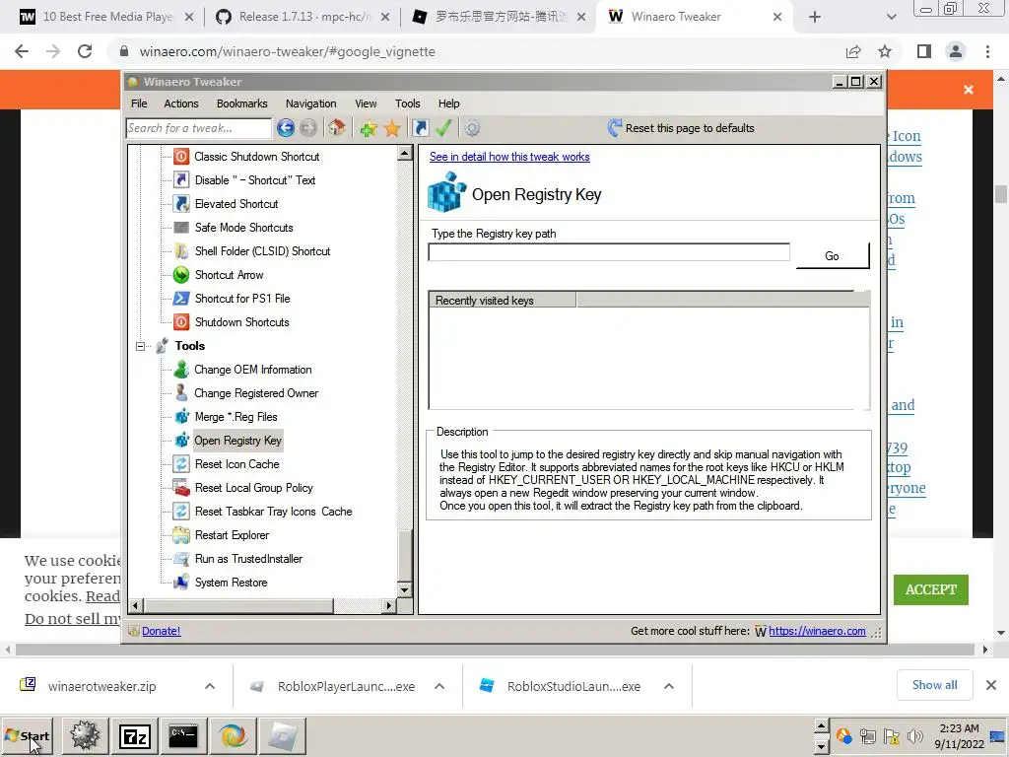The width and height of the screenshot is (1009, 757).
Task: Click the green Shortcut Arrow icon
Action: point(181,275)
